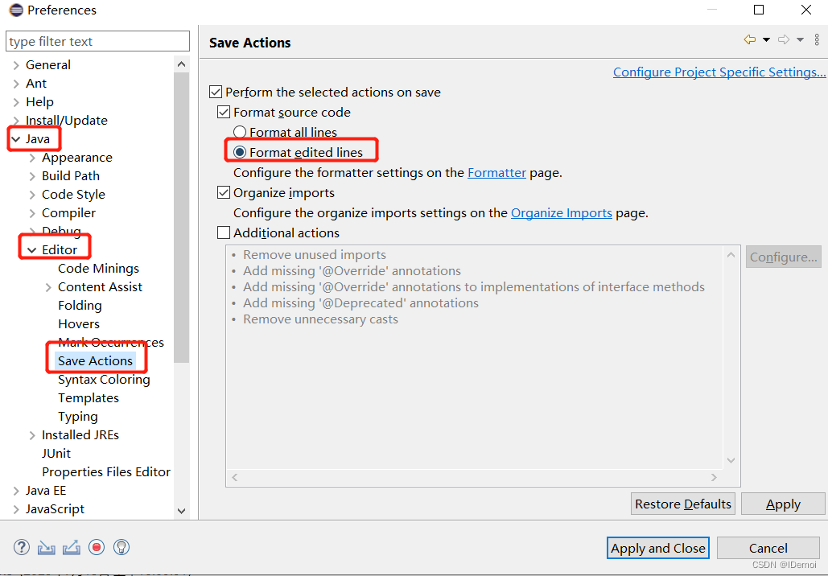The width and height of the screenshot is (828, 576).
Task: Open the view menu via vertical dots icon
Action: (x=818, y=39)
